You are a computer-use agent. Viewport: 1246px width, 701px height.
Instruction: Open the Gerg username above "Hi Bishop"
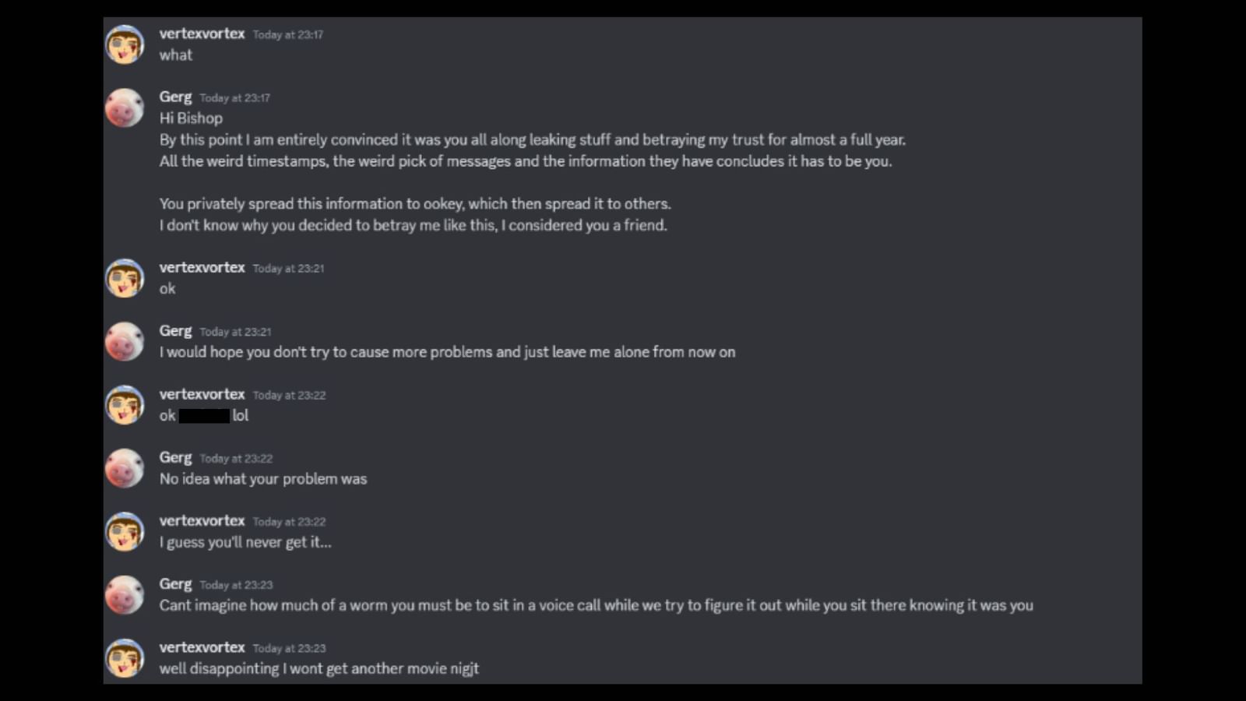[175, 97]
